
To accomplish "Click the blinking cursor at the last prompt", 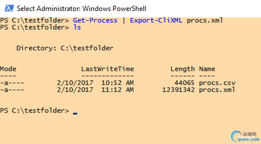I will tap(75, 113).
